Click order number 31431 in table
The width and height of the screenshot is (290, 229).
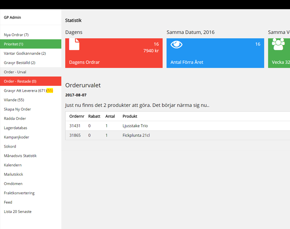coord(74,126)
